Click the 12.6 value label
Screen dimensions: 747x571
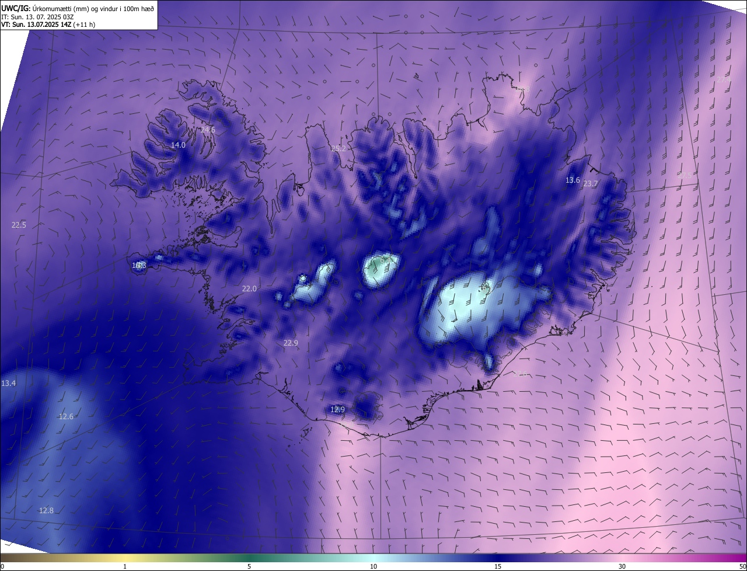point(66,416)
